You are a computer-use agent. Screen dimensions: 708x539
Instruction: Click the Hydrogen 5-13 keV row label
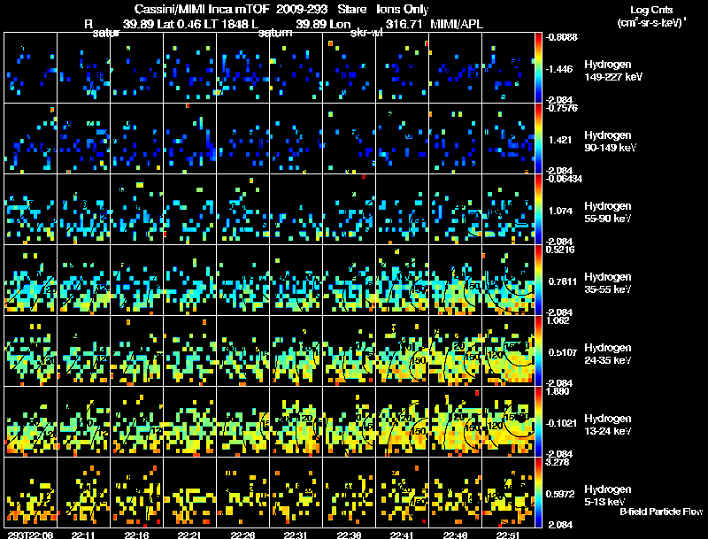(x=608, y=496)
